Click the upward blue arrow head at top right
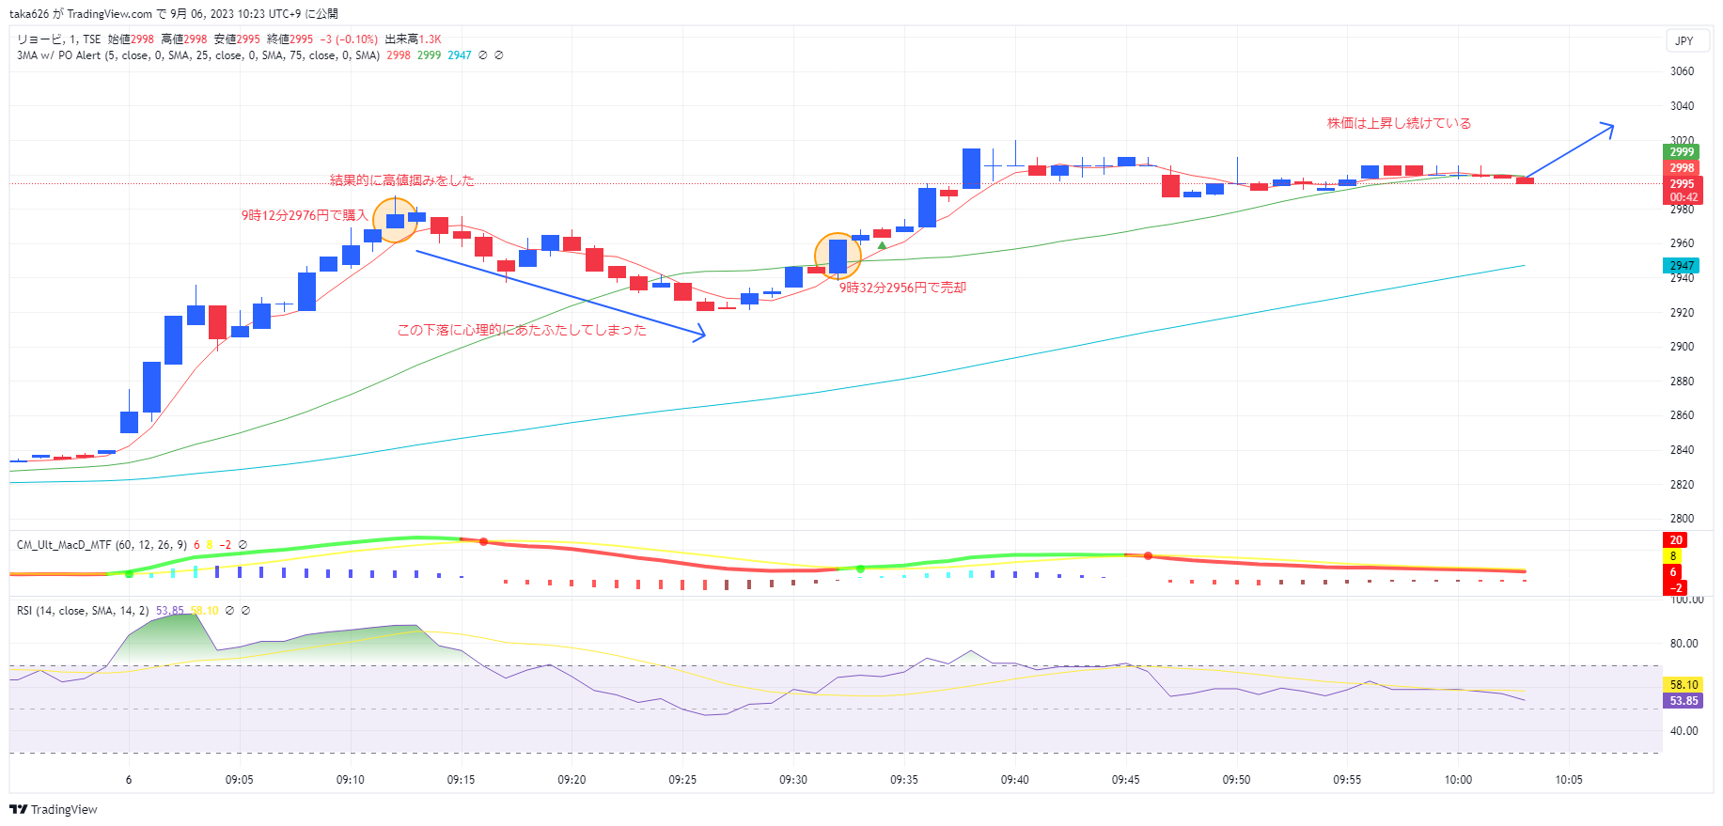The image size is (1723, 826). (x=1608, y=127)
